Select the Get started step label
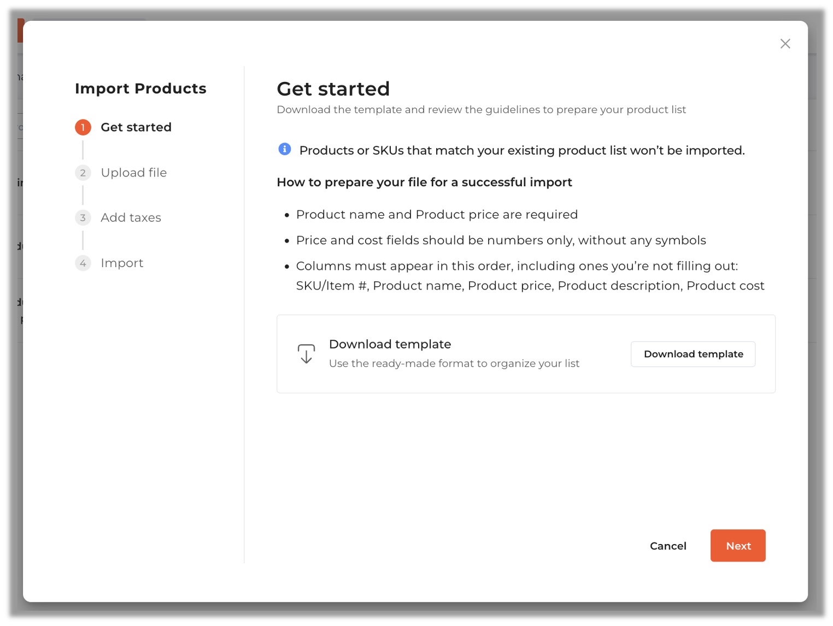The height and width of the screenshot is (626, 833). (136, 127)
